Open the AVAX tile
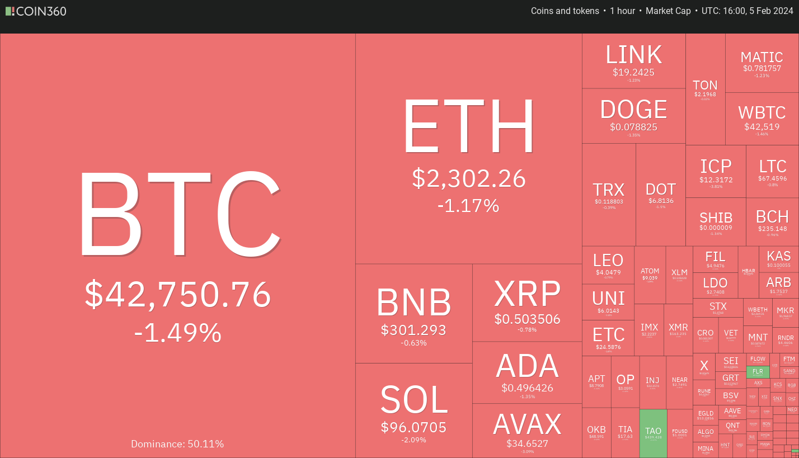The height and width of the screenshot is (458, 799). pyautogui.click(x=527, y=431)
